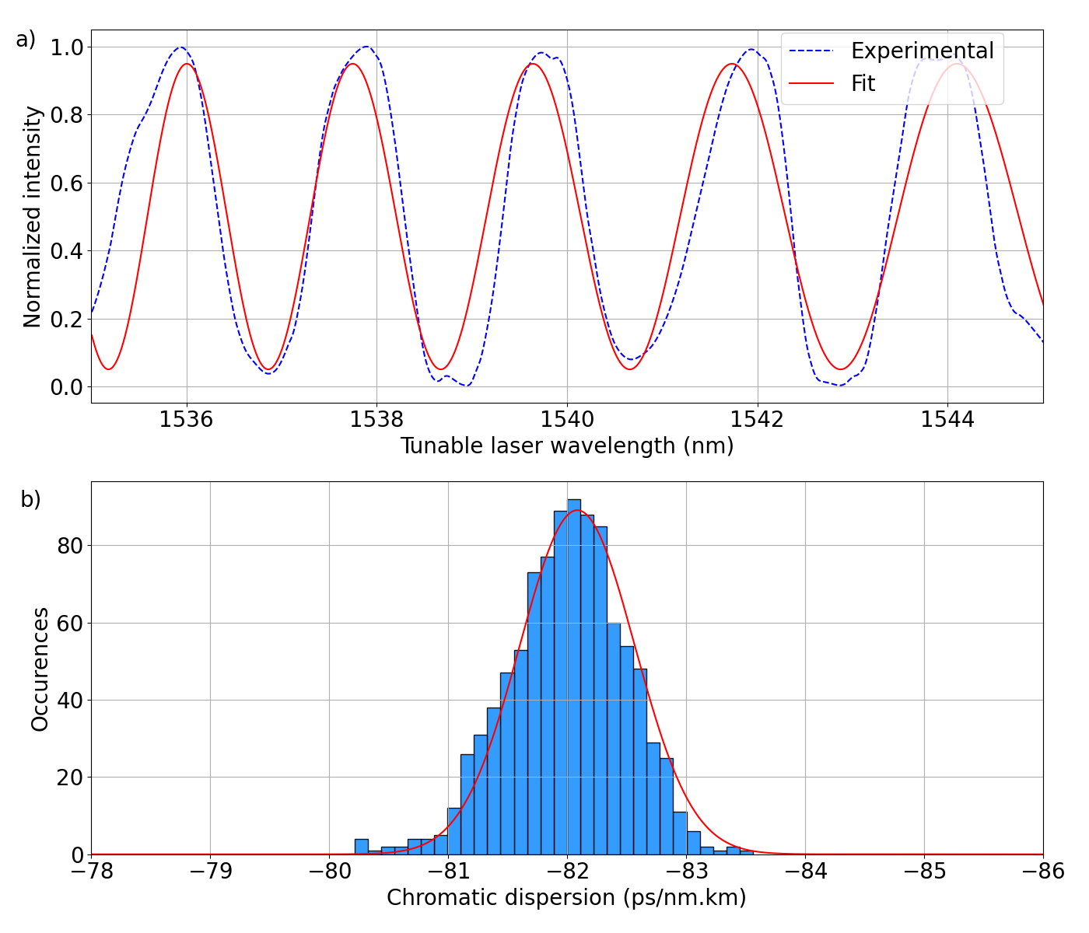Image resolution: width=1089 pixels, height=933 pixels.
Task: Click the 1536 wavelength tick label
Action: tap(186, 419)
